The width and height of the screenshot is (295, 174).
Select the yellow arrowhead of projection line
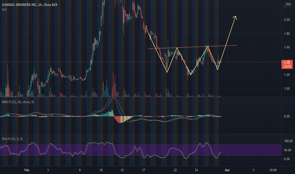click(x=235, y=17)
